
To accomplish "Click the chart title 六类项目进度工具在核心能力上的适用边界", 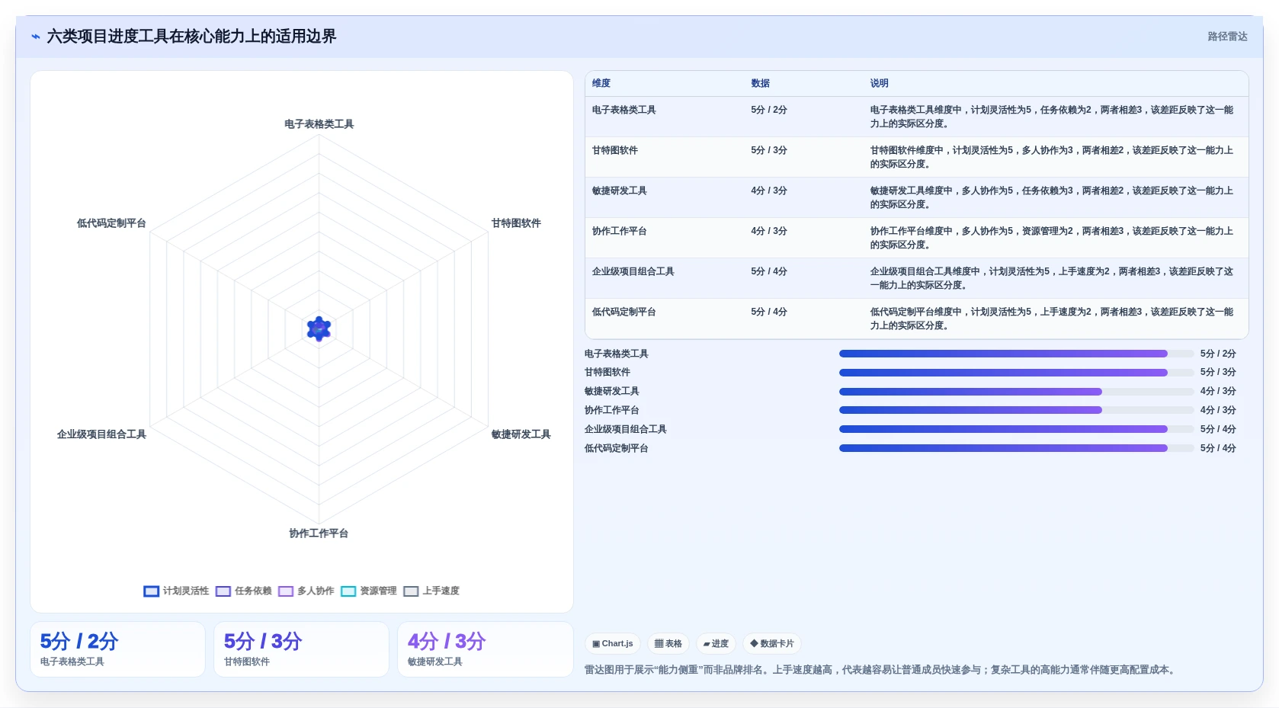I will pyautogui.click(x=191, y=37).
